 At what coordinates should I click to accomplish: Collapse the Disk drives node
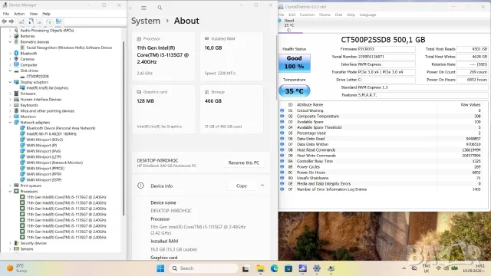coord(10,71)
